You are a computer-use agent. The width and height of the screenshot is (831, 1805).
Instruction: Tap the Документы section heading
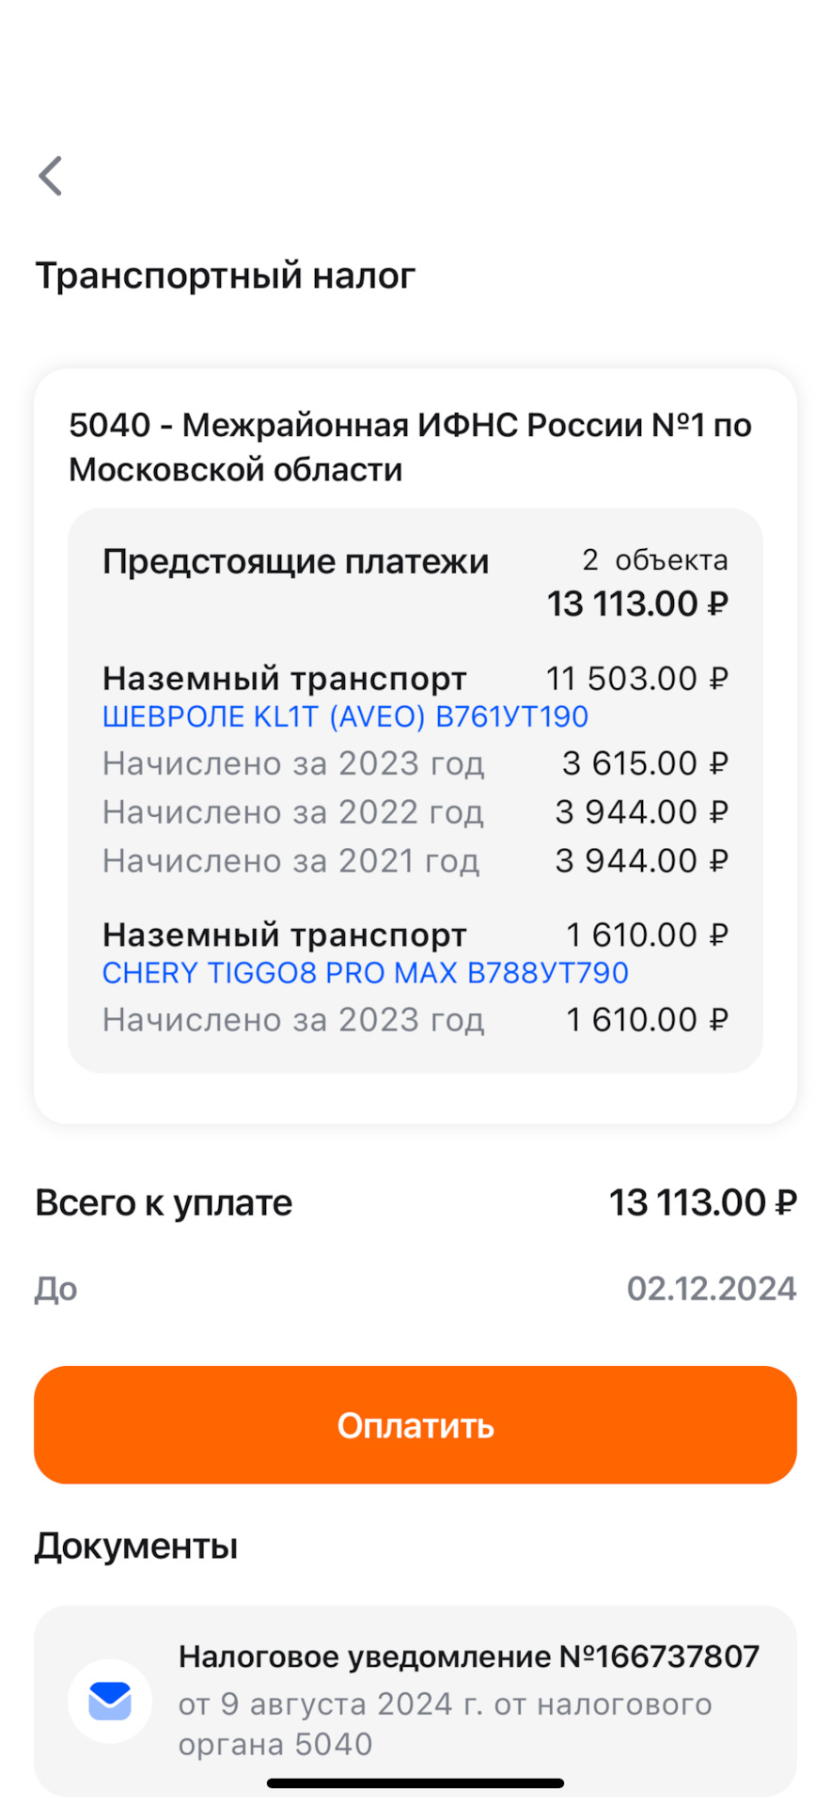coord(136,1546)
